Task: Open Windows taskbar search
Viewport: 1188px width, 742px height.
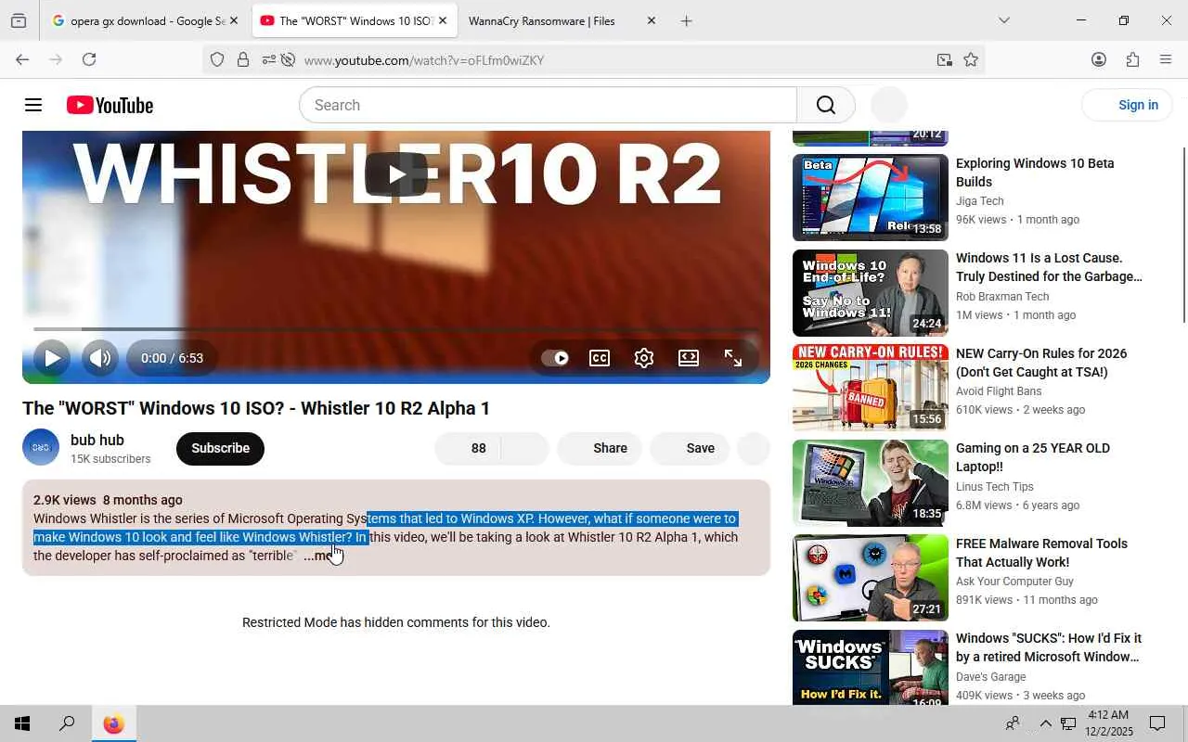Action: [x=67, y=723]
